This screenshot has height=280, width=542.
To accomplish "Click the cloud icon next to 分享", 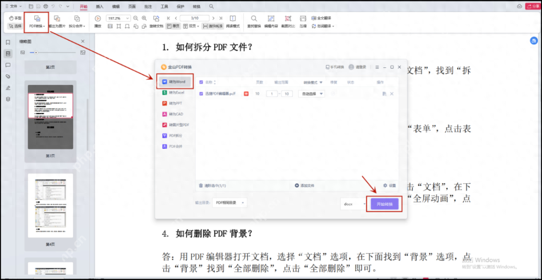I will (519, 6).
